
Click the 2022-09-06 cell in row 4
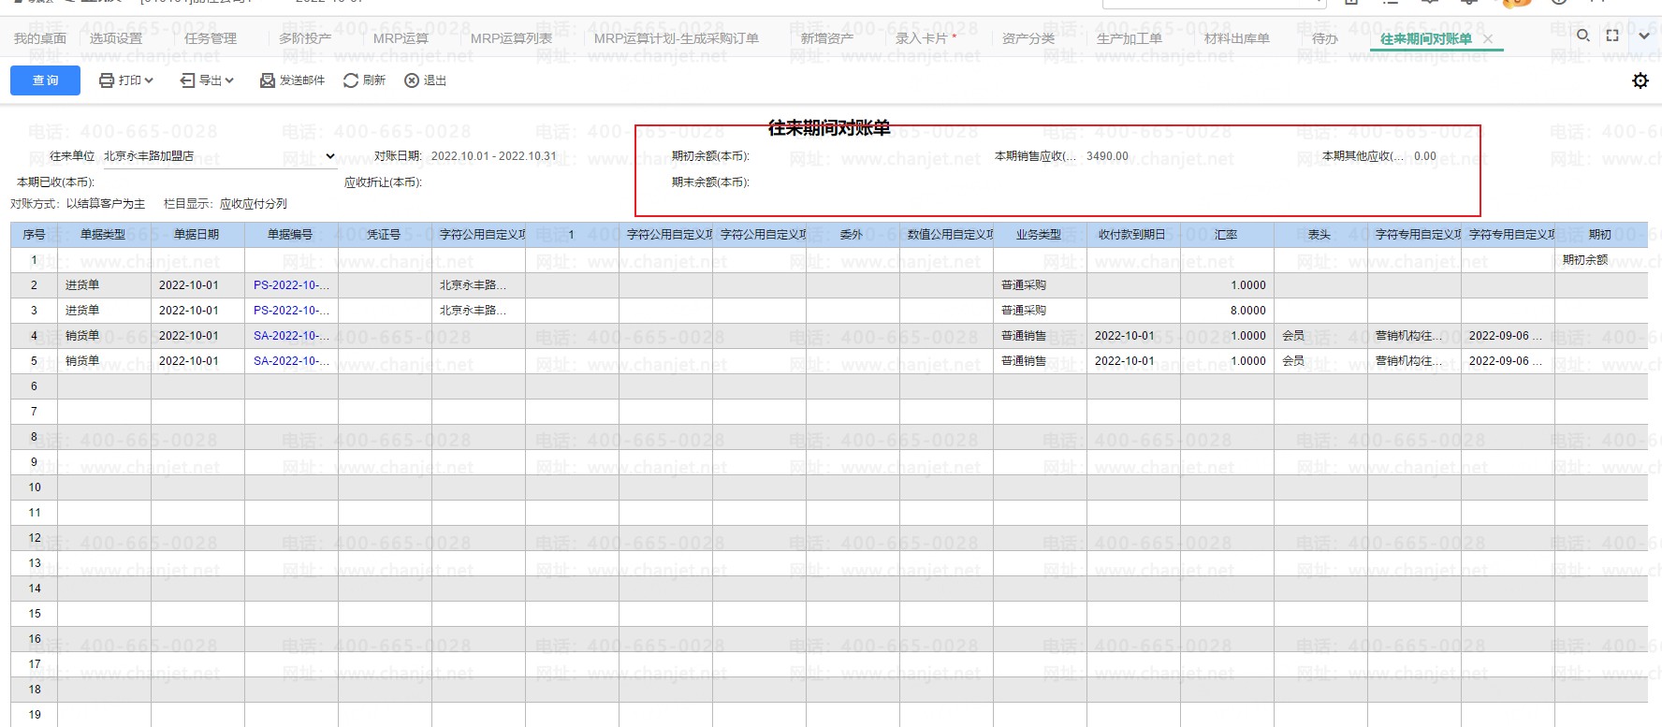pos(1506,336)
